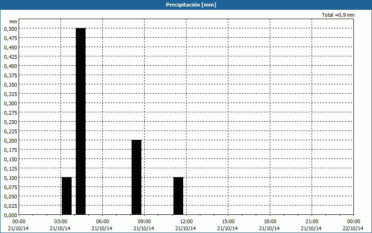Click the 0,350 y-axis label
Image resolution: width=372 pixels, height=233 pixels.
pyautogui.click(x=10, y=84)
